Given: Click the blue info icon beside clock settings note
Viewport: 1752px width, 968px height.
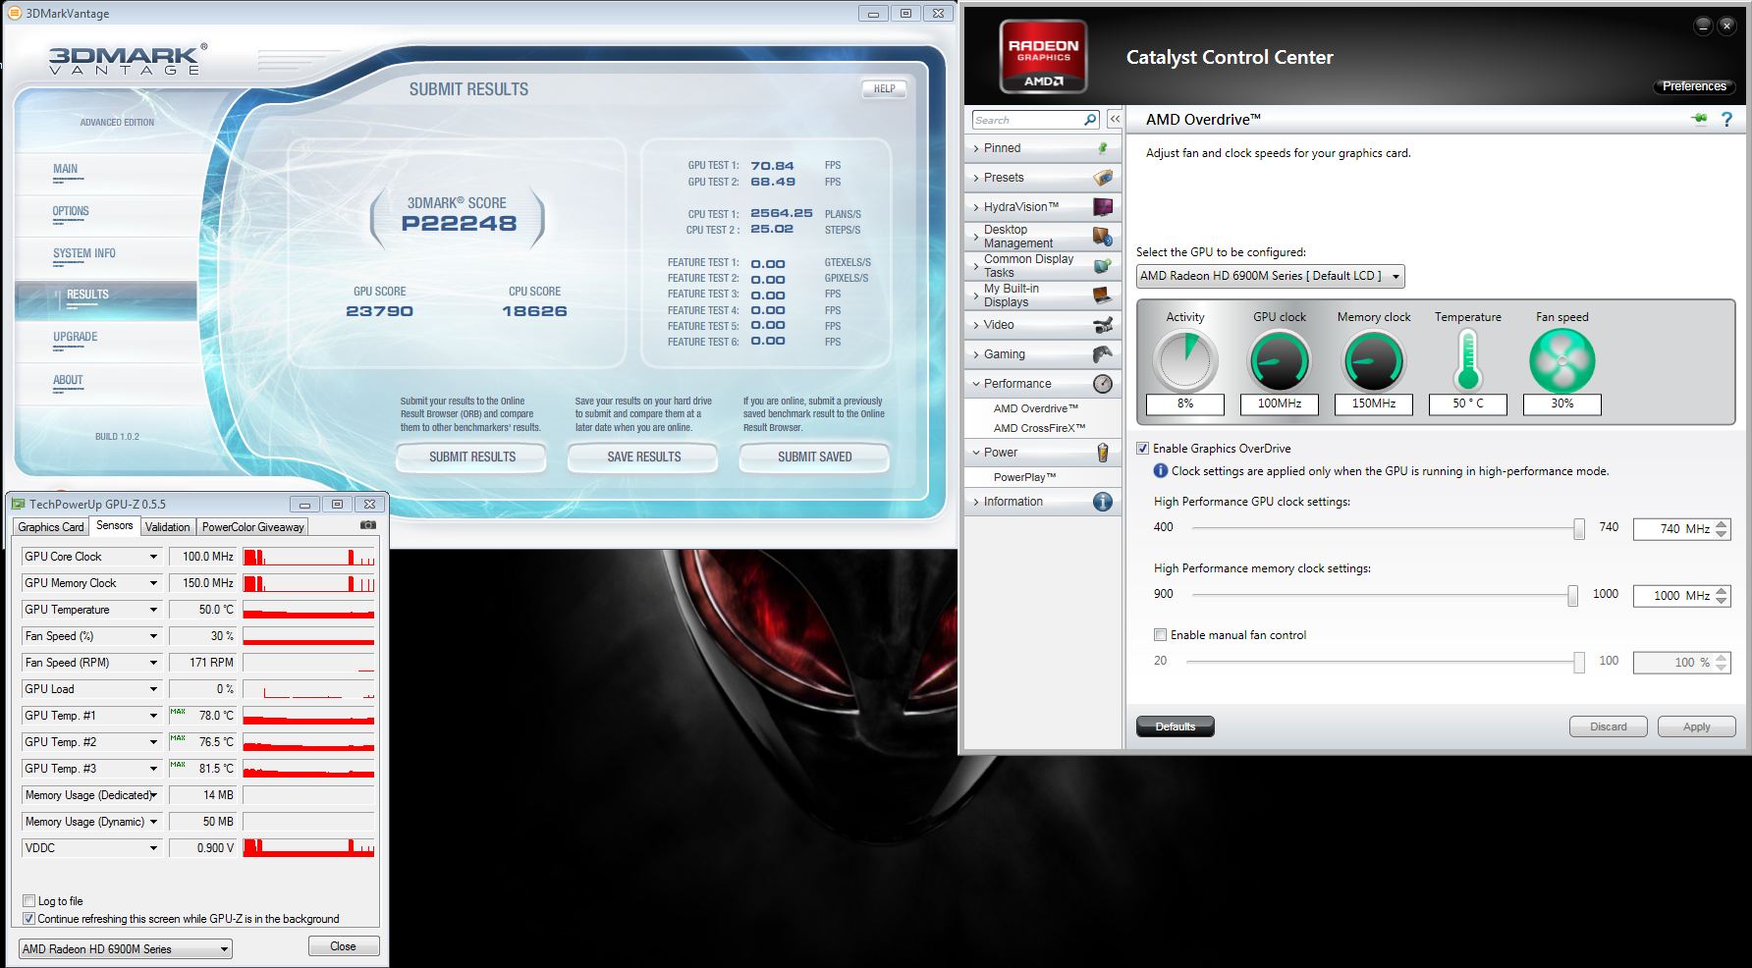Looking at the screenshot, I should point(1161,471).
